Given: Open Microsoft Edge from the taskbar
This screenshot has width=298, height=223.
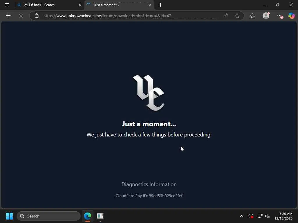Looking at the screenshot, I should [x=88, y=216].
